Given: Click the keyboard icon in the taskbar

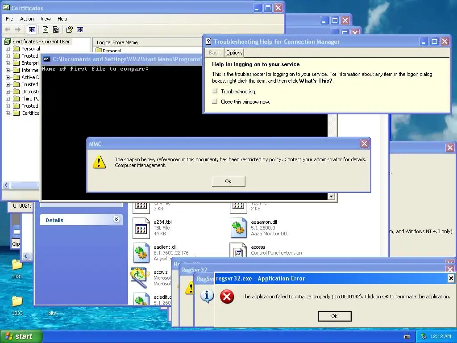Looking at the screenshot, I should coord(407,337).
